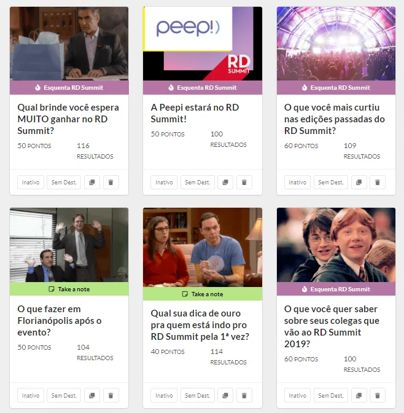Delete the 'A Peepi estará no RD Summit' card
Viewport: 404px width, 413px height.
tap(244, 183)
